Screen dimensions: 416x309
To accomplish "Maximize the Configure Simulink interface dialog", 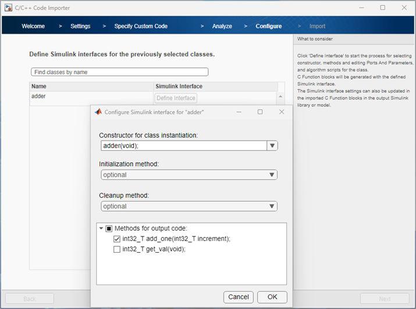I will (x=260, y=112).
